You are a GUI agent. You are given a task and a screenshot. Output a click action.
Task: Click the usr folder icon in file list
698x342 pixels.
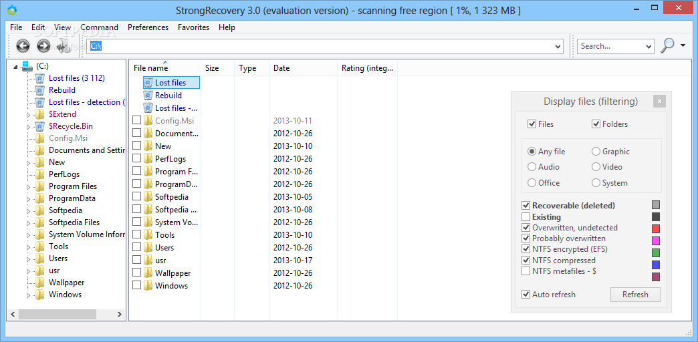(x=148, y=260)
